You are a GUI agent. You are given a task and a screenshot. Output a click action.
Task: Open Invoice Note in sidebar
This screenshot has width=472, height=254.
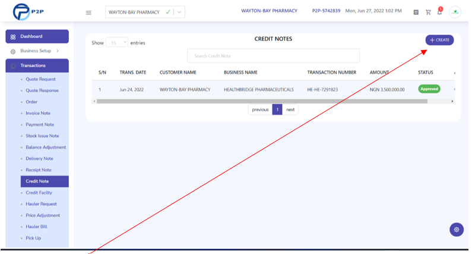point(38,113)
